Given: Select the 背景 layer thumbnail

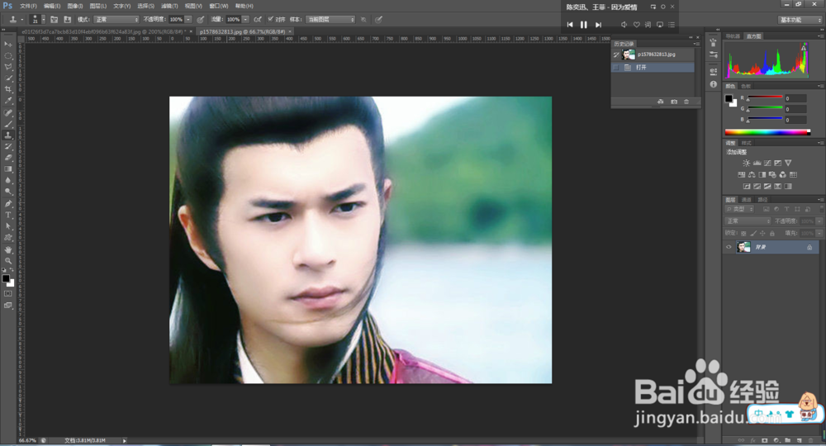Looking at the screenshot, I should coord(743,247).
